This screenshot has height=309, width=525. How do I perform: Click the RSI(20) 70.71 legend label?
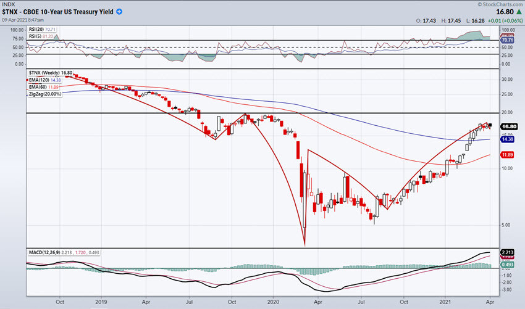tap(42, 30)
